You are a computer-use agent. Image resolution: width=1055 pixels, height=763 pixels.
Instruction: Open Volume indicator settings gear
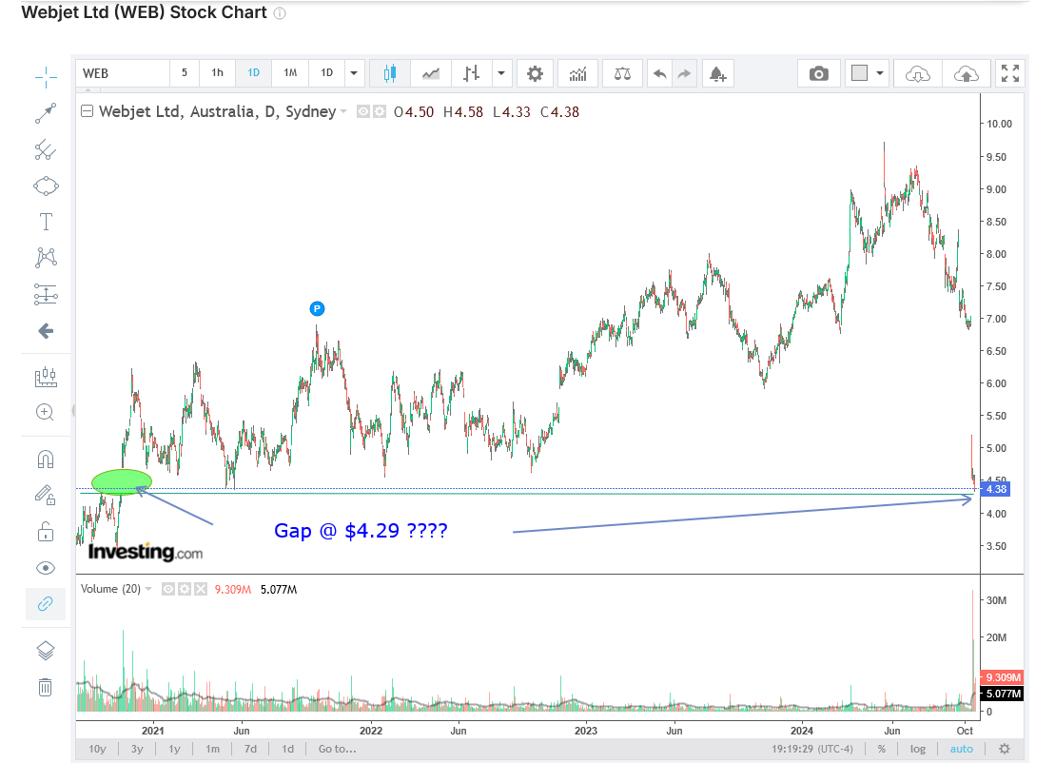click(x=185, y=589)
